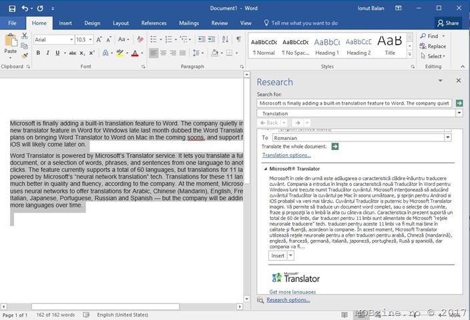Open Research pane options dropdown
Screen dimensions: 470x320
tap(441, 81)
